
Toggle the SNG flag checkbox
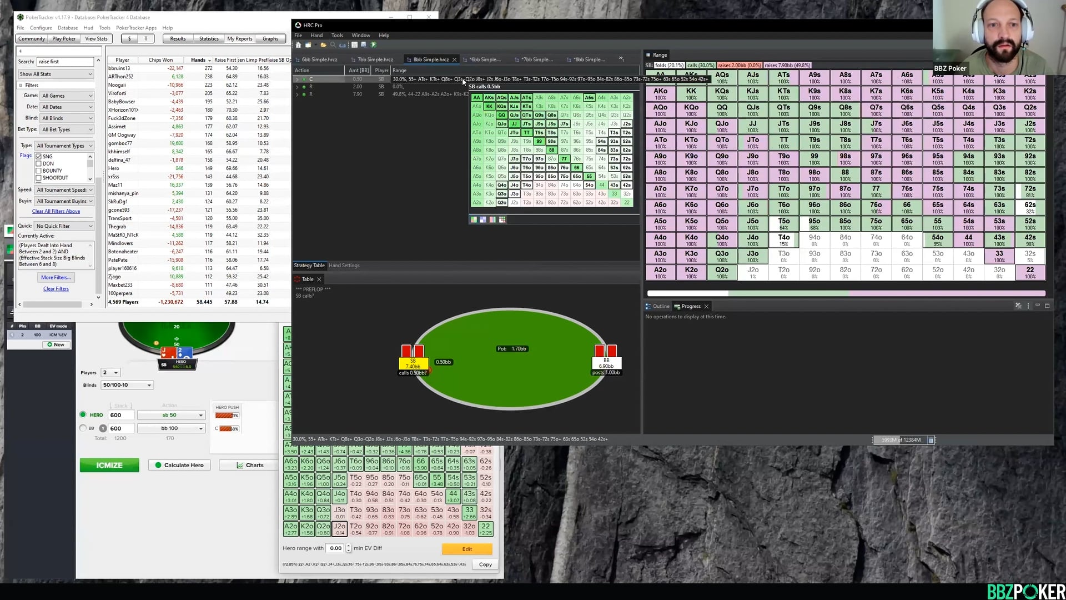coord(39,157)
